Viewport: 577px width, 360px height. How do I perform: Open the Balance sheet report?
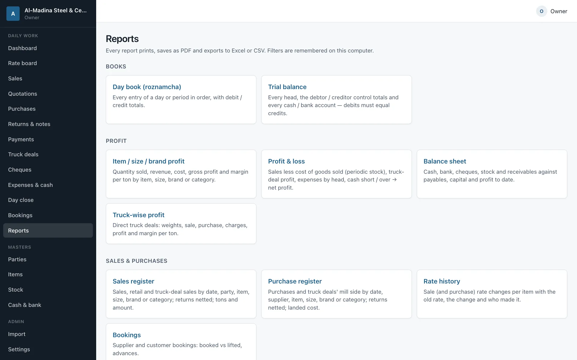tap(492, 174)
